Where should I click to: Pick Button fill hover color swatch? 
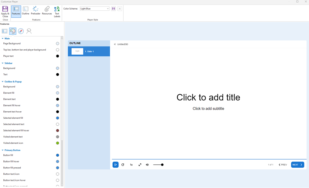click(x=58, y=161)
